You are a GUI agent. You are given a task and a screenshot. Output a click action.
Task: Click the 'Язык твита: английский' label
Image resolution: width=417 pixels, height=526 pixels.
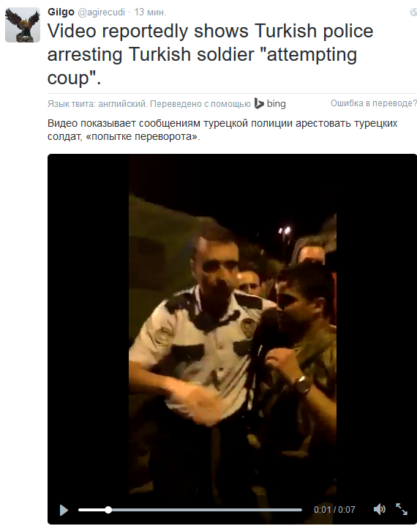(97, 103)
